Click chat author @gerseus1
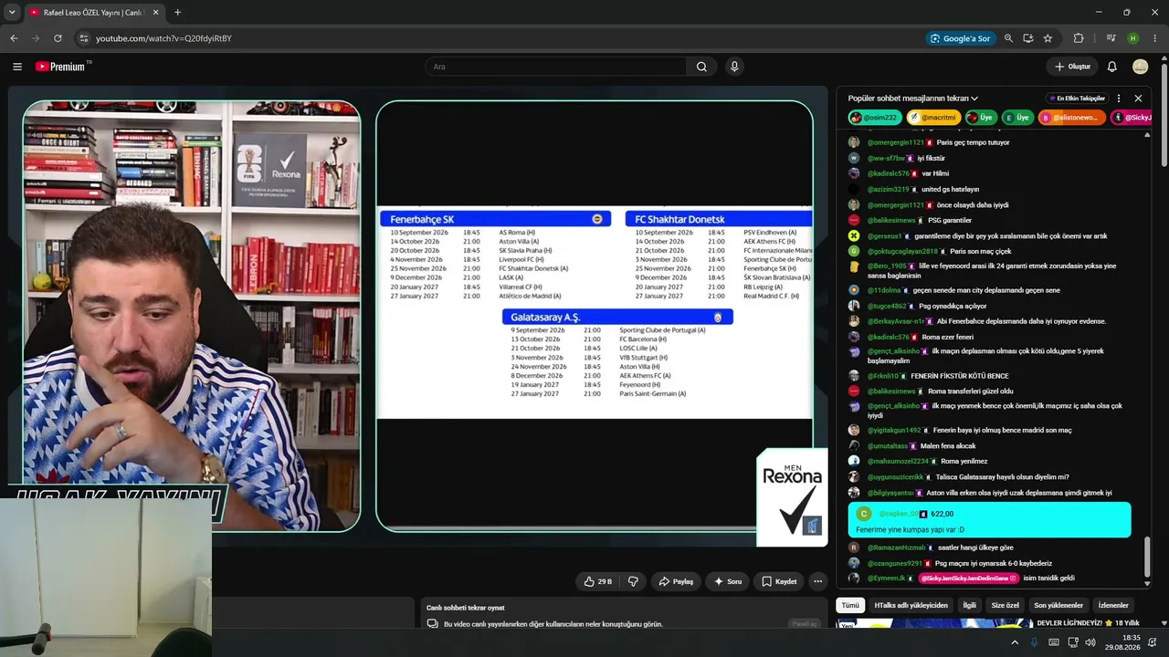The width and height of the screenshot is (1169, 657). click(884, 236)
